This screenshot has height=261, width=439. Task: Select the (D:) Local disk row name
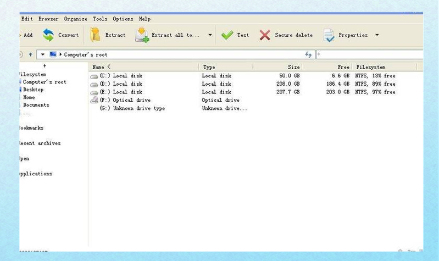[121, 84]
